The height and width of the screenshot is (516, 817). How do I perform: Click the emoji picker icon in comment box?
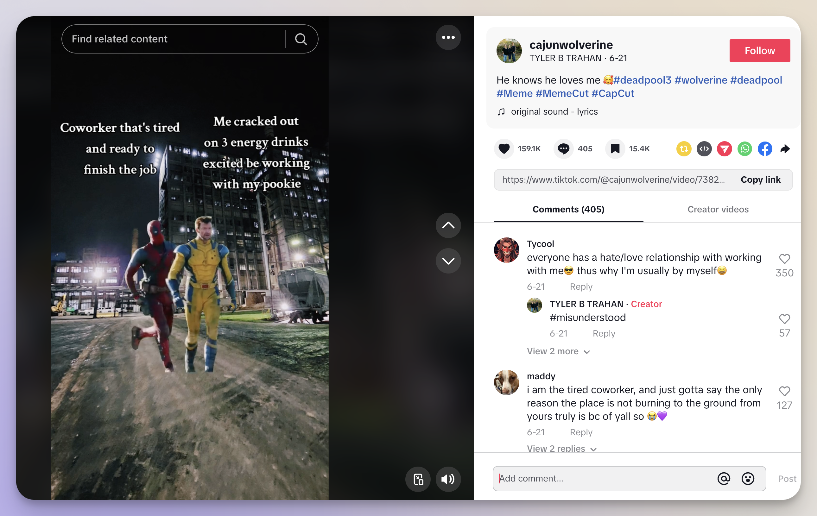(x=748, y=478)
